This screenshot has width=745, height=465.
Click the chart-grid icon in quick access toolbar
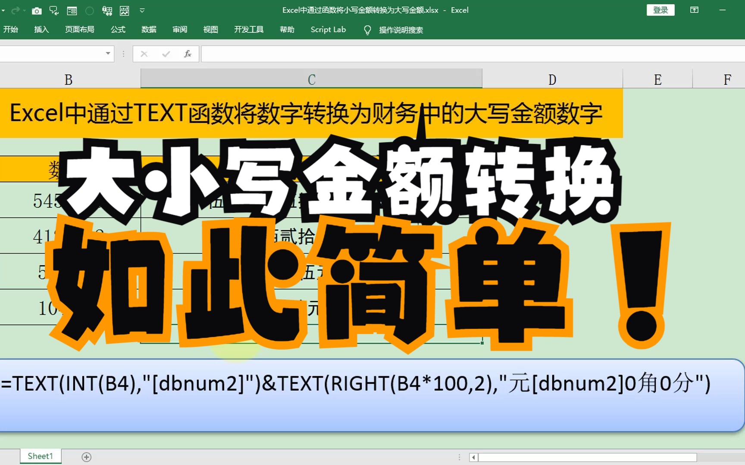[125, 11]
